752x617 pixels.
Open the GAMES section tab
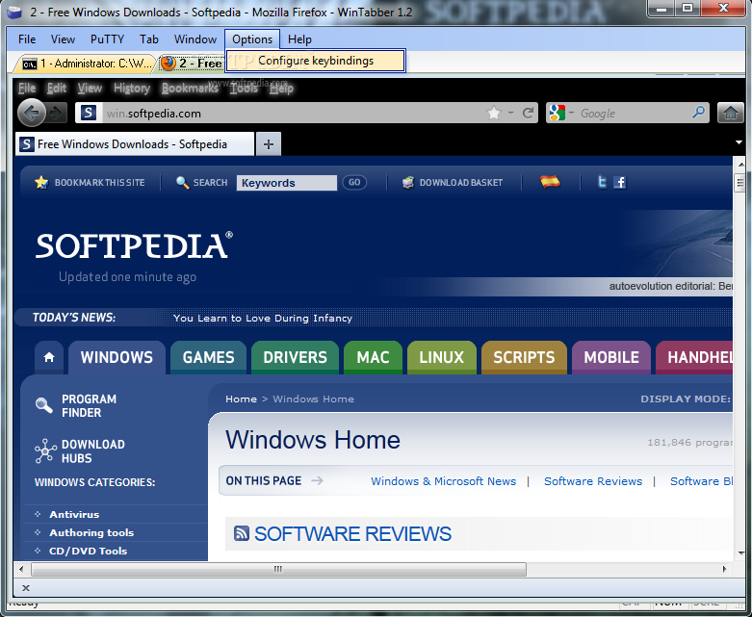[x=208, y=357]
